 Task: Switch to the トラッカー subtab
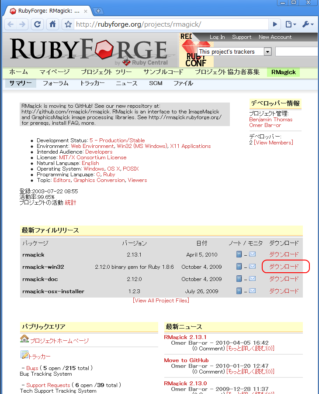point(92,83)
